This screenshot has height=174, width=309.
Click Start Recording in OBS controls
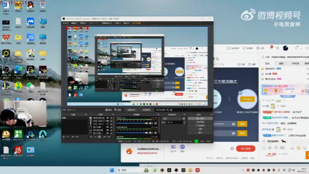click(200, 122)
